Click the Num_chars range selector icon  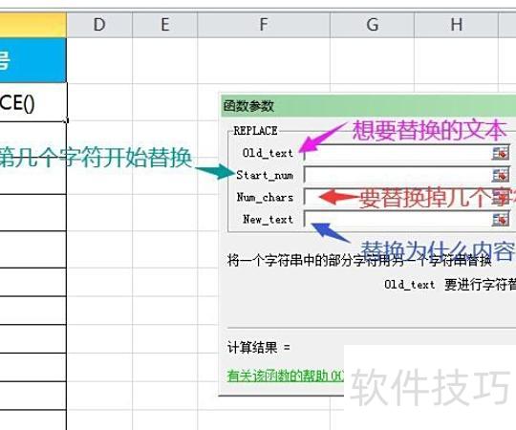[500, 197]
